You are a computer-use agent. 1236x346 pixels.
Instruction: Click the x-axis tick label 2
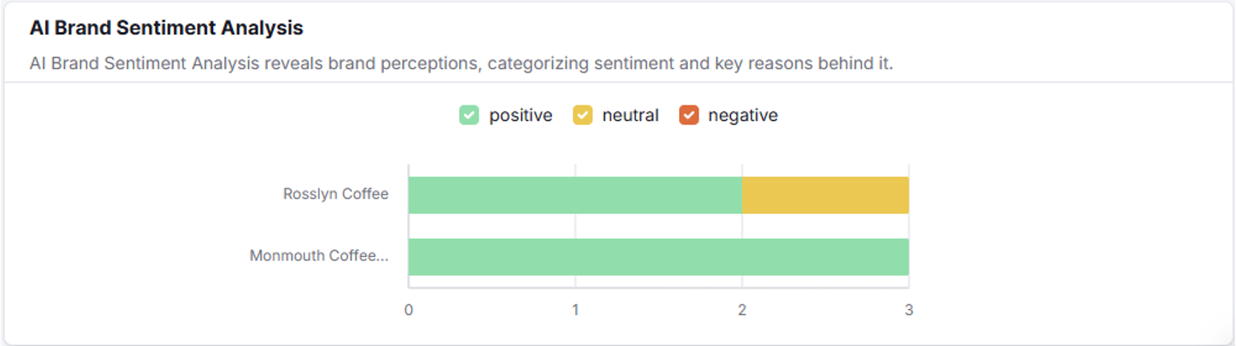coord(742,311)
